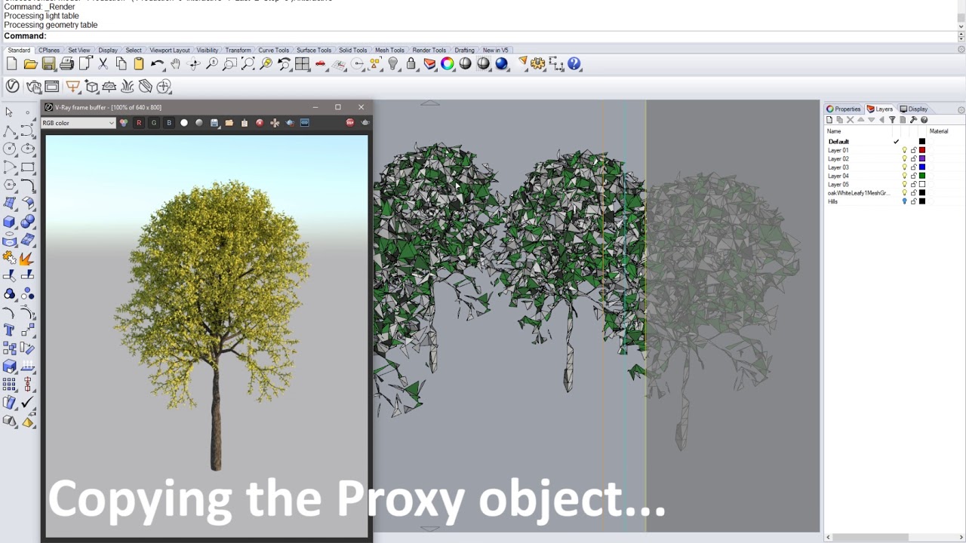This screenshot has height=543, width=966.
Task: Toggle Blue channel in frame buffer
Action: 169,123
